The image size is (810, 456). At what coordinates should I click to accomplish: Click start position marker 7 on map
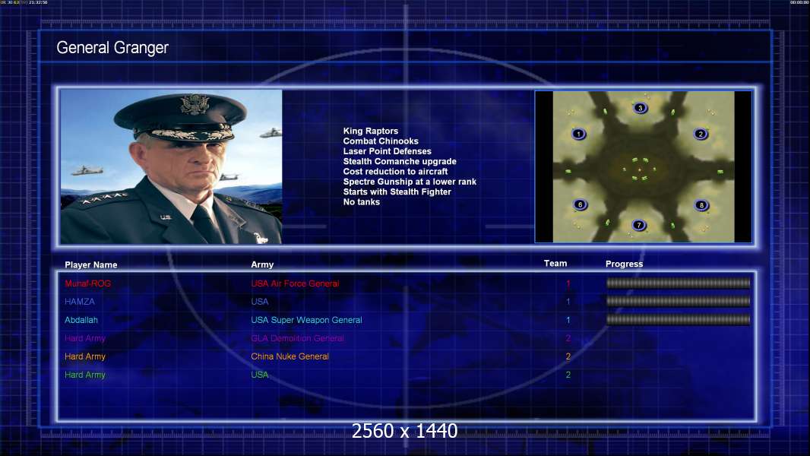(x=639, y=225)
